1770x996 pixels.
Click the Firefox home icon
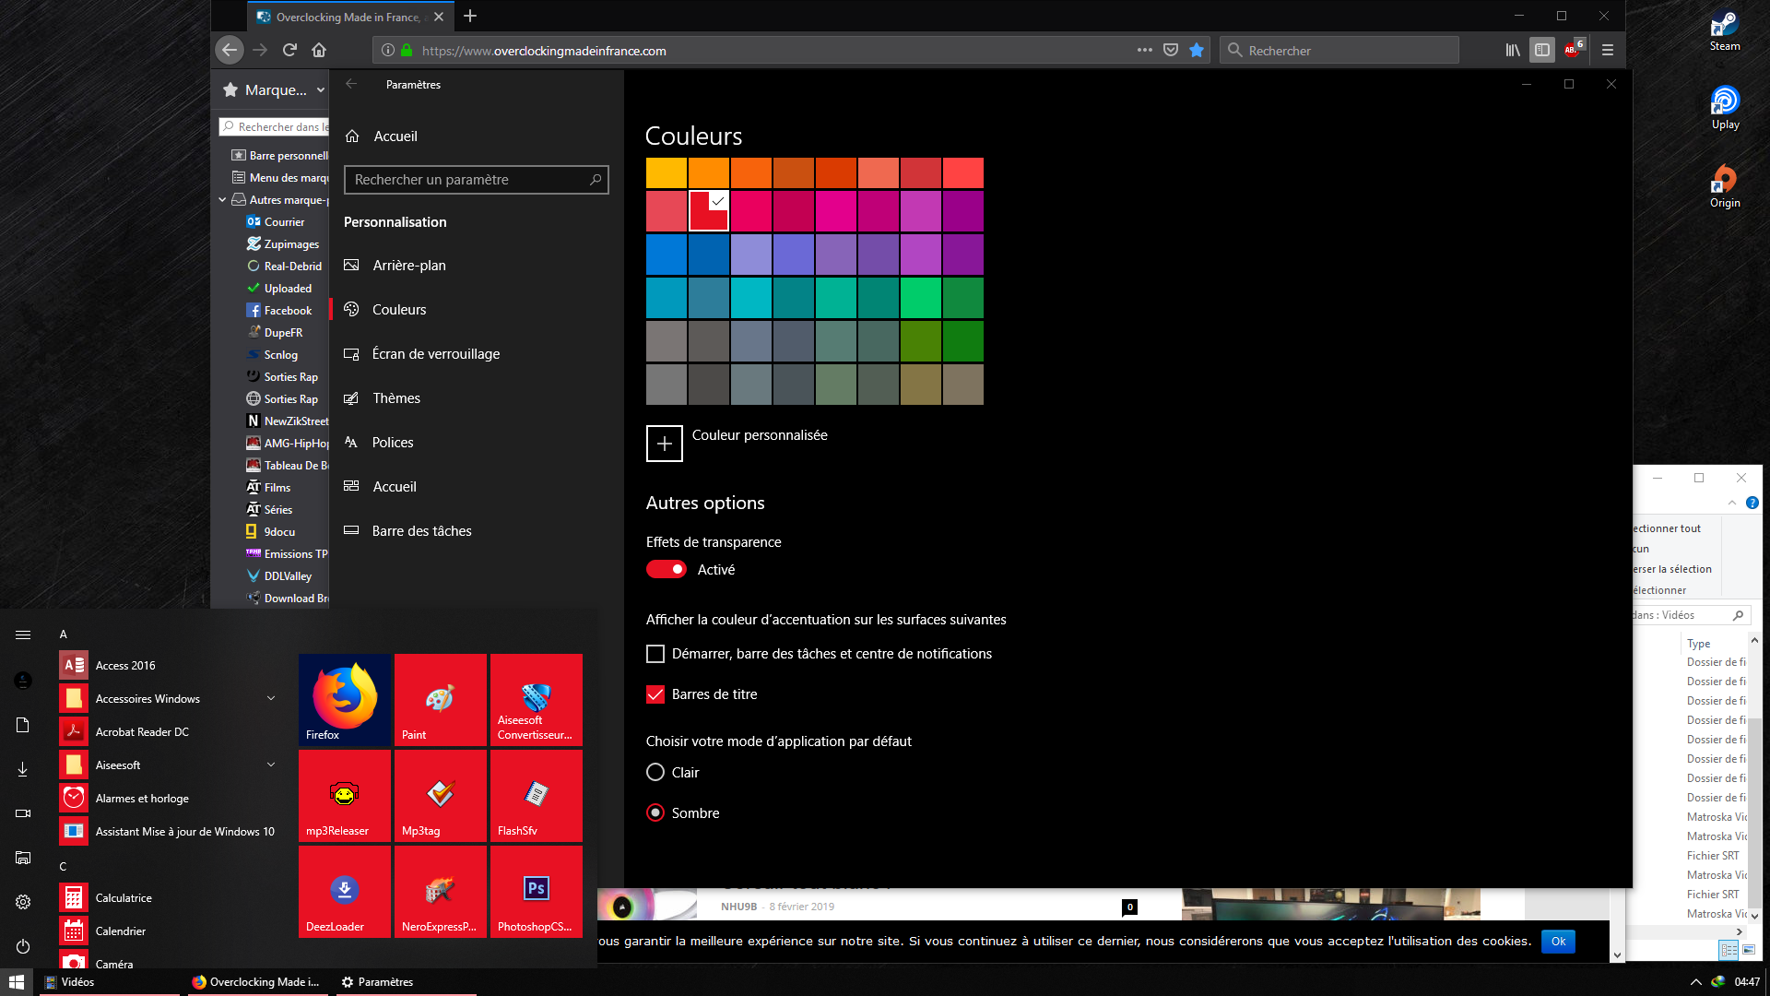pyautogui.click(x=319, y=51)
